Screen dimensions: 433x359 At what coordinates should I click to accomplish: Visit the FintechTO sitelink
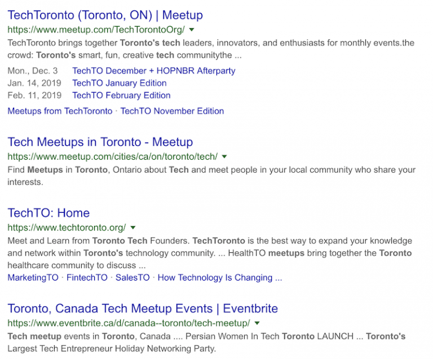(87, 278)
